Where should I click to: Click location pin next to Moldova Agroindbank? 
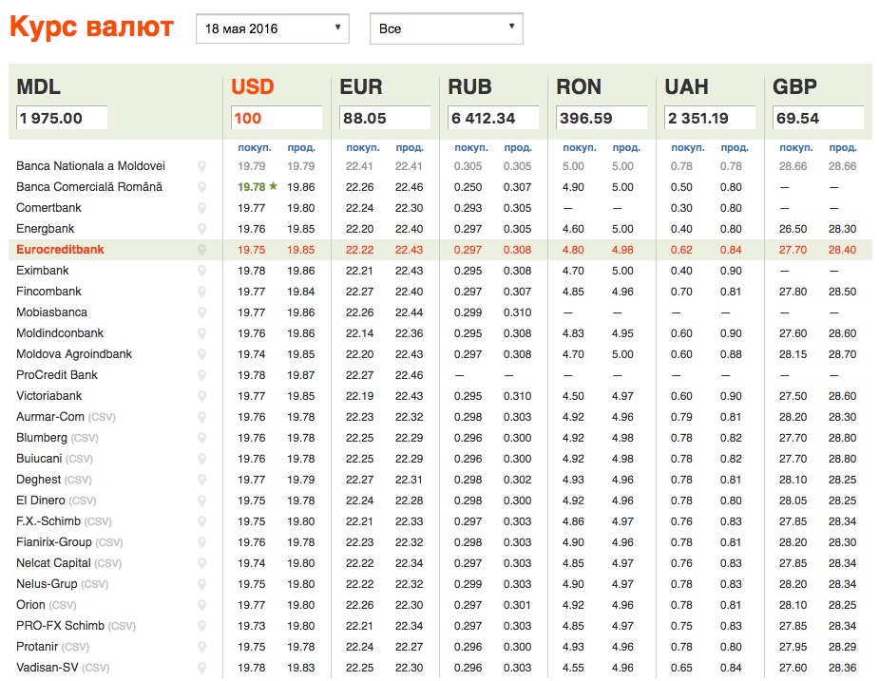coord(201,354)
